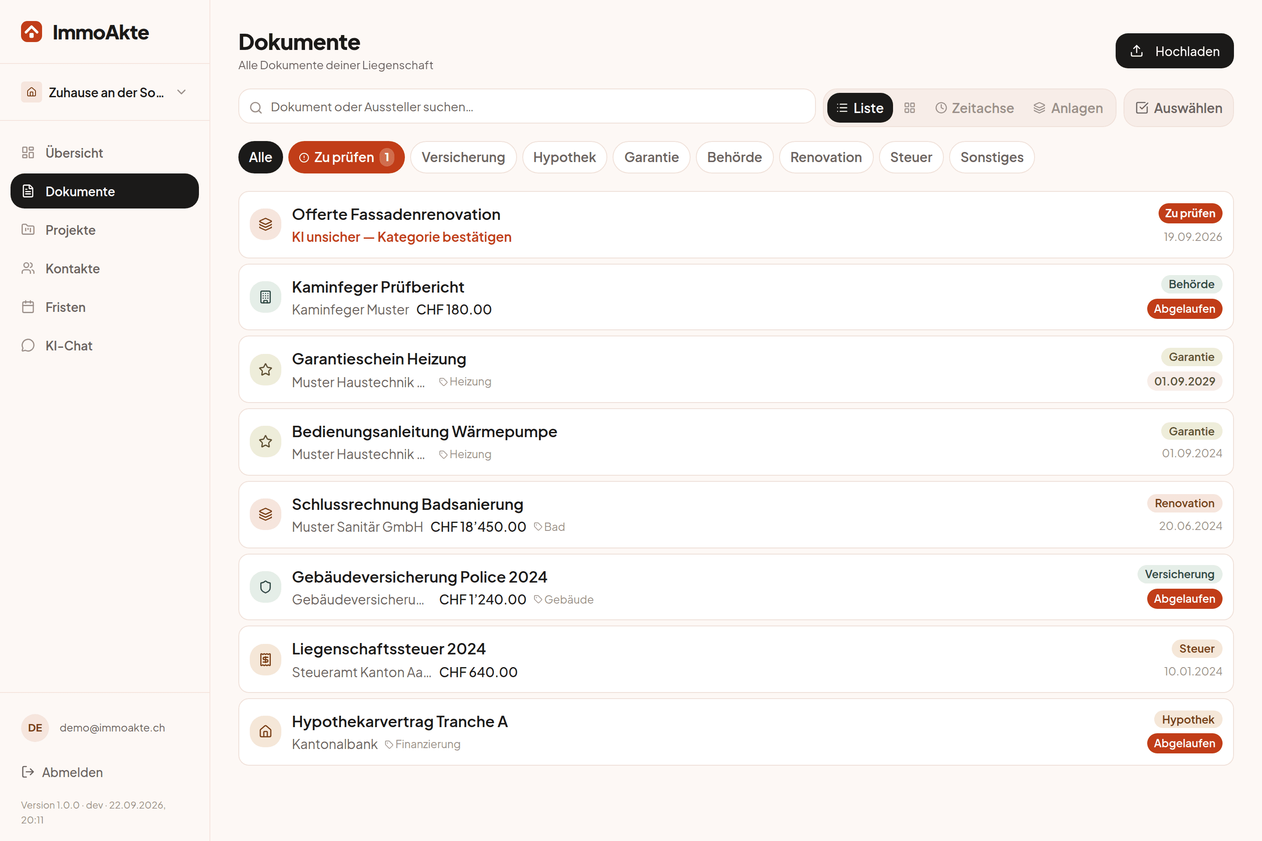Viewport: 1262px width, 841px height.
Task: Filter by Garantie category
Action: tap(652, 157)
